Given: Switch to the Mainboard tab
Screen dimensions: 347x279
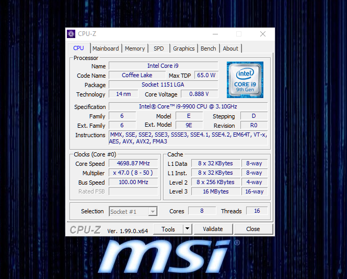Looking at the screenshot, I should (x=106, y=48).
